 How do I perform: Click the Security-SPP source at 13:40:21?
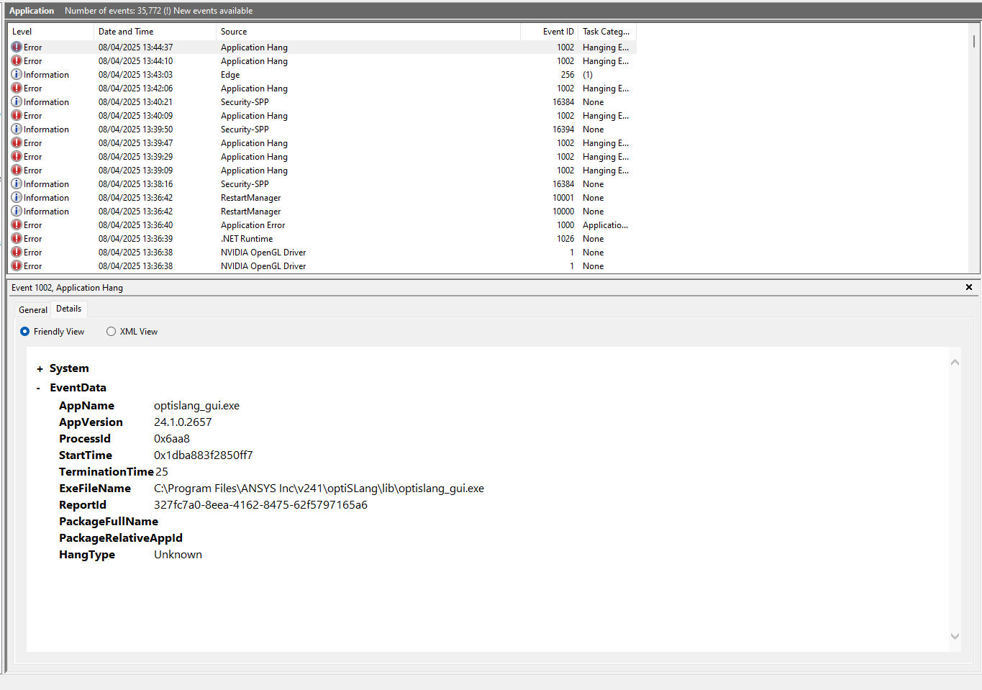click(x=245, y=102)
